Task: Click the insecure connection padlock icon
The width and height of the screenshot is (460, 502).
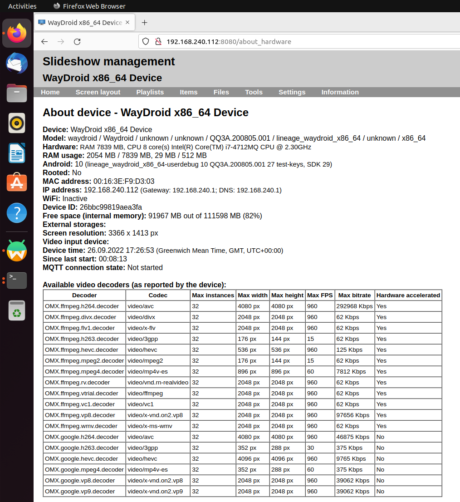Action: pos(158,42)
